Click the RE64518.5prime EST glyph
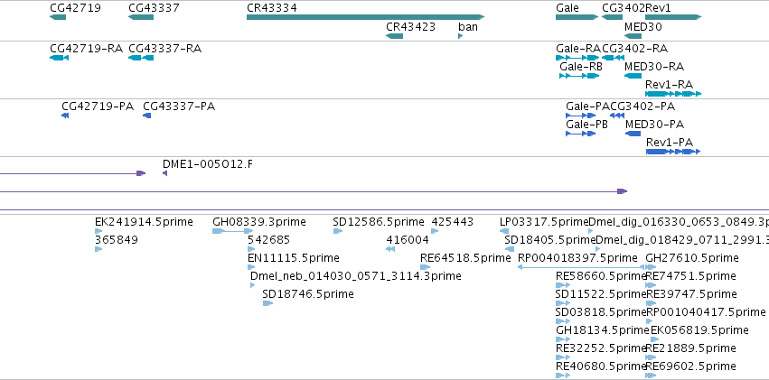The height and width of the screenshot is (380, 769). (426, 267)
